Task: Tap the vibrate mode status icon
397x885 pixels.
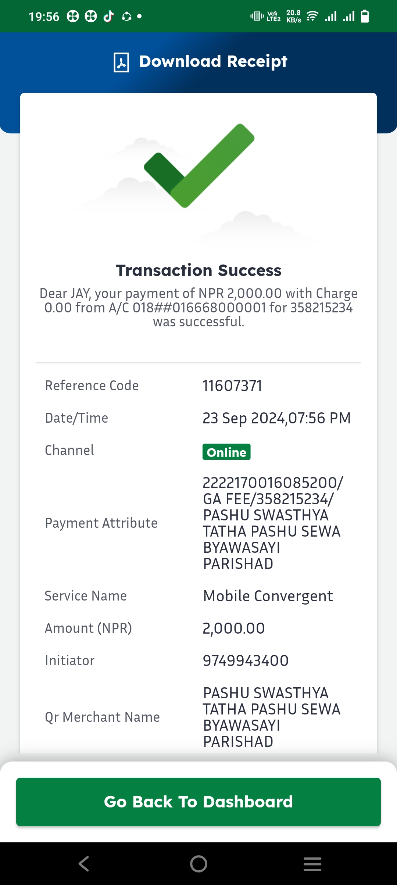Action: point(257,16)
